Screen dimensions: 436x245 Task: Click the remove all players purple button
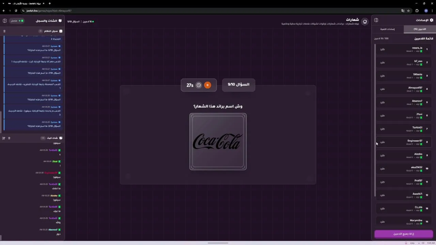404,234
